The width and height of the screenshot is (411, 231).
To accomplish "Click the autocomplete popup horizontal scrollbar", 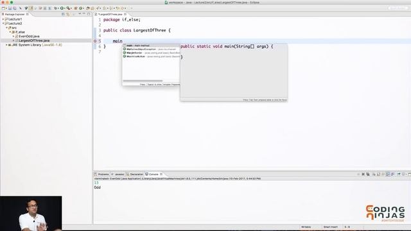I will 143,81.
